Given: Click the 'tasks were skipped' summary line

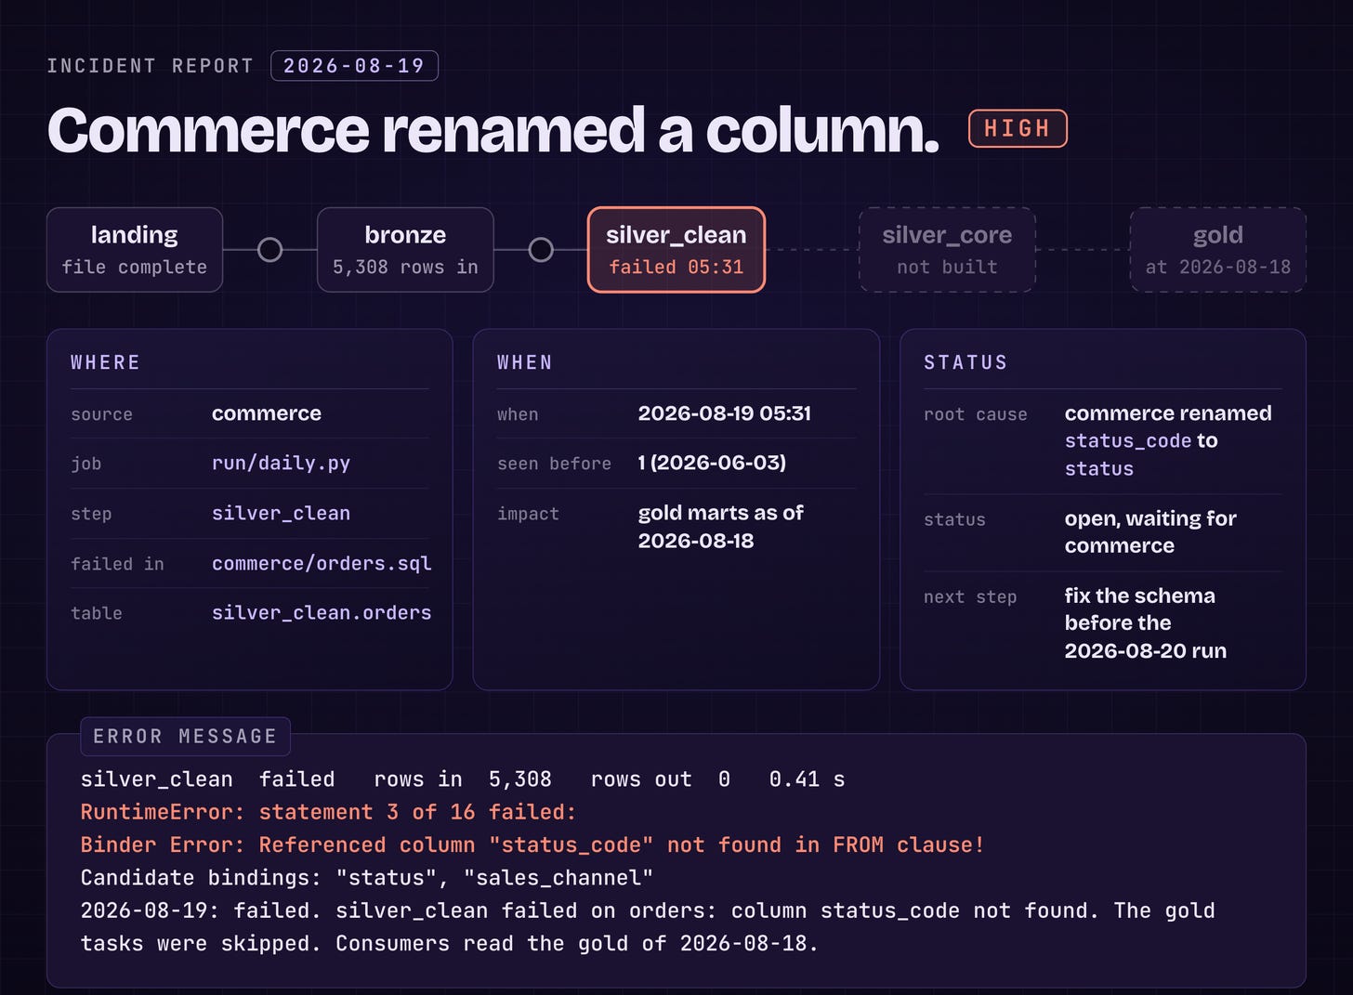Looking at the screenshot, I should click(x=449, y=944).
